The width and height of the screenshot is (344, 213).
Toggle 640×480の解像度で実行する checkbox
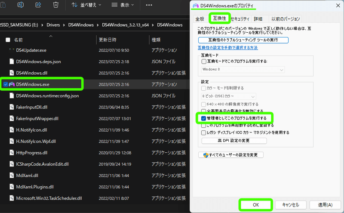click(203, 104)
